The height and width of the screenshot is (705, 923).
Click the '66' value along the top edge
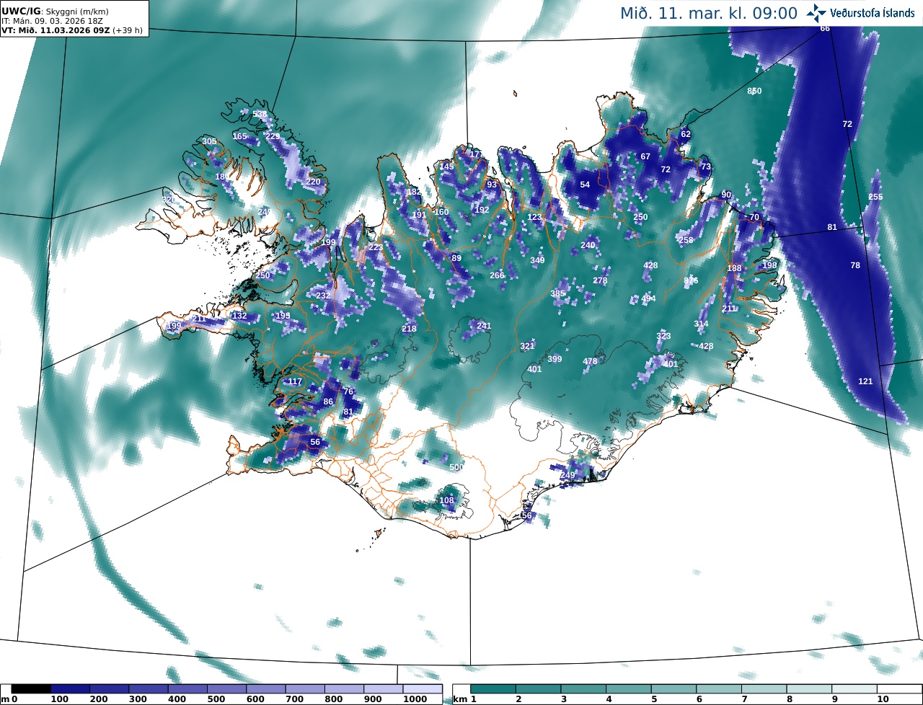825,28
